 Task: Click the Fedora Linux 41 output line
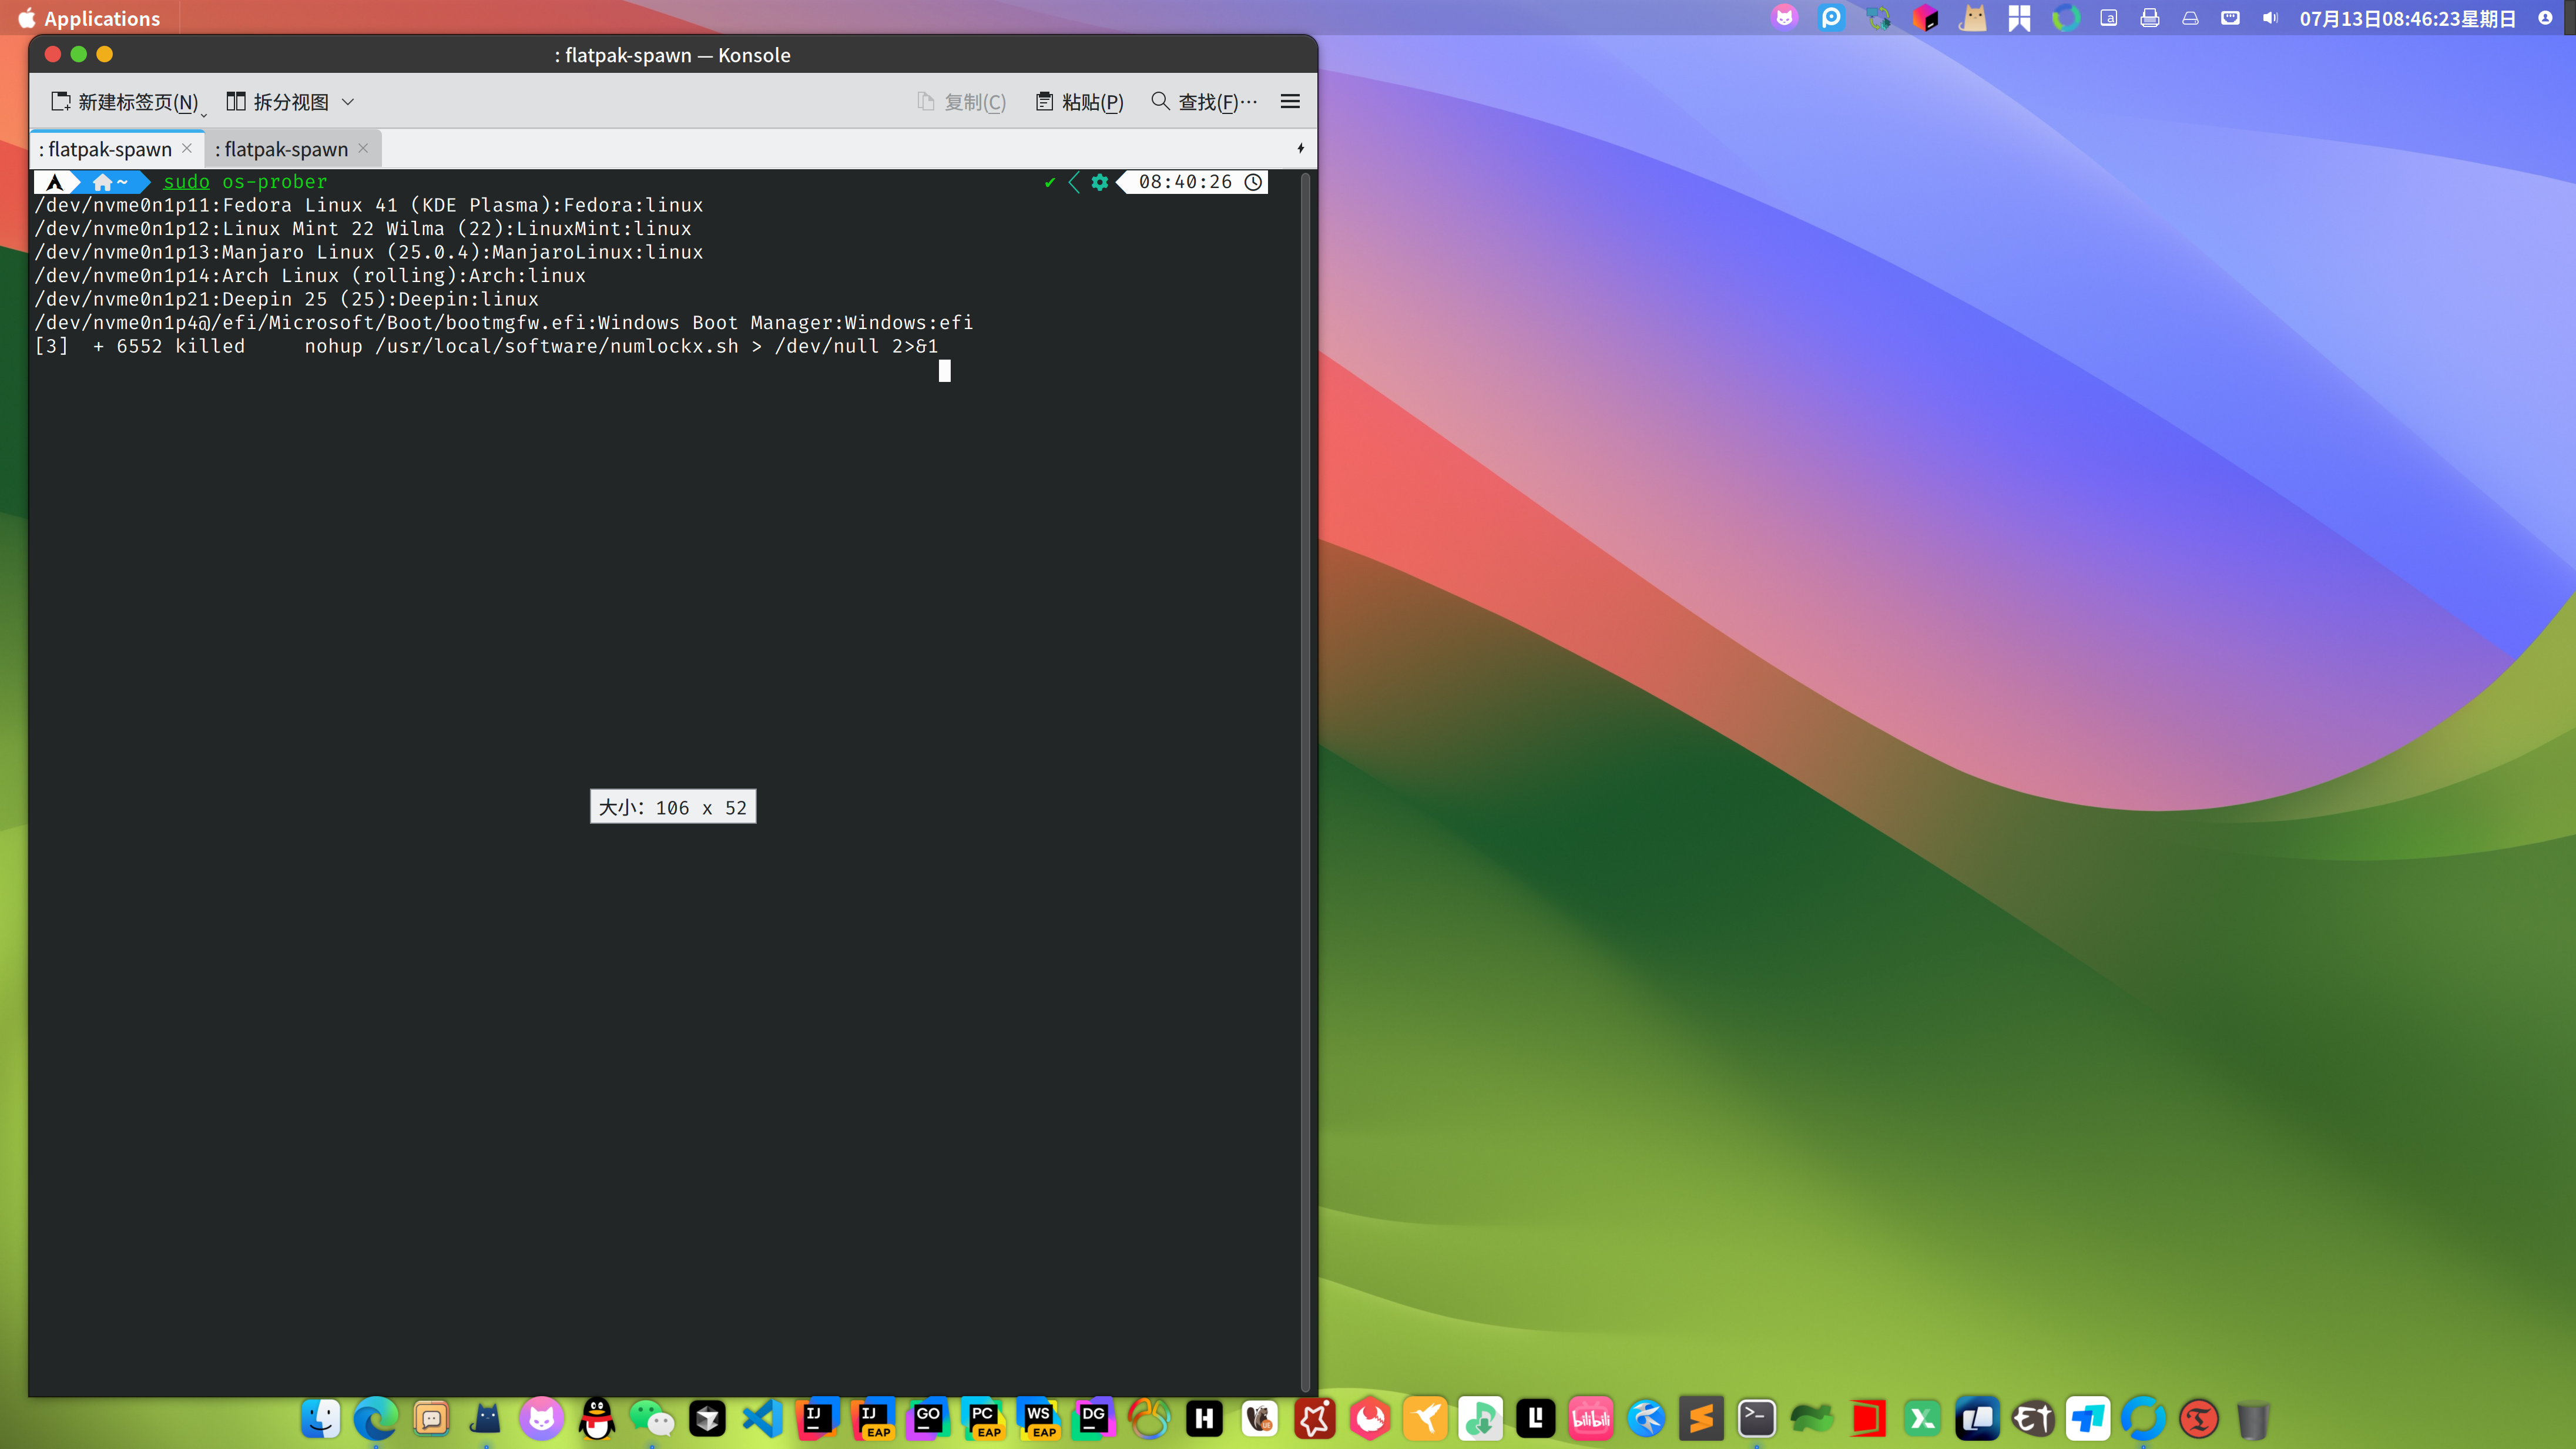pyautogui.click(x=369, y=205)
